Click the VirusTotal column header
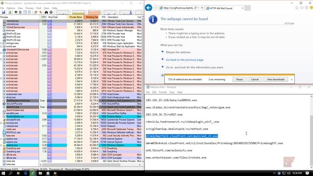The height and width of the screenshot is (176, 313). coord(53,17)
